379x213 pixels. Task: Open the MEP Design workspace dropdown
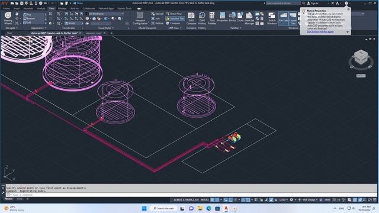(310, 200)
